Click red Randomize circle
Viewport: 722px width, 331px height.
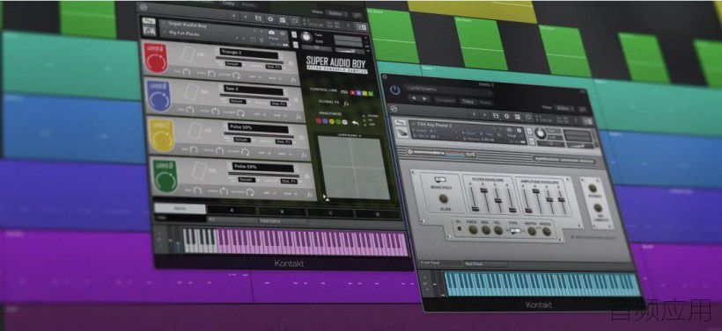point(318,122)
